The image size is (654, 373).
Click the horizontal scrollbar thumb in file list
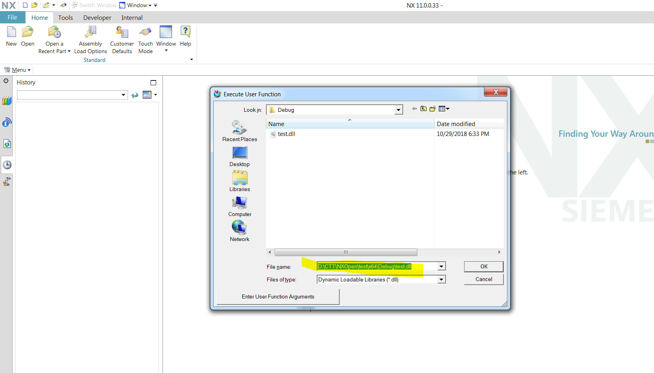tap(346, 252)
